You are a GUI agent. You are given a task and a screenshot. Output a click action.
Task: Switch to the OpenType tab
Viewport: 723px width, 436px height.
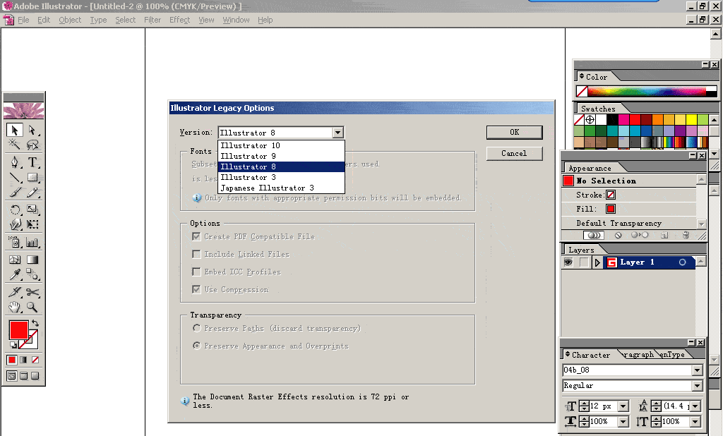click(672, 354)
